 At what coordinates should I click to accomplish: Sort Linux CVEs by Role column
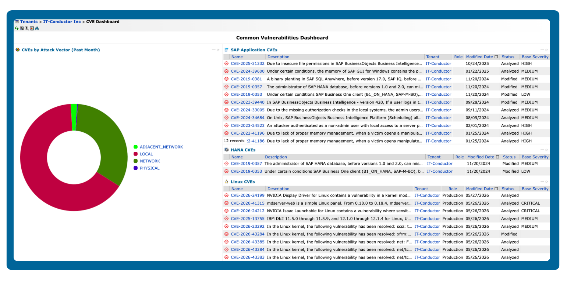tap(453, 189)
